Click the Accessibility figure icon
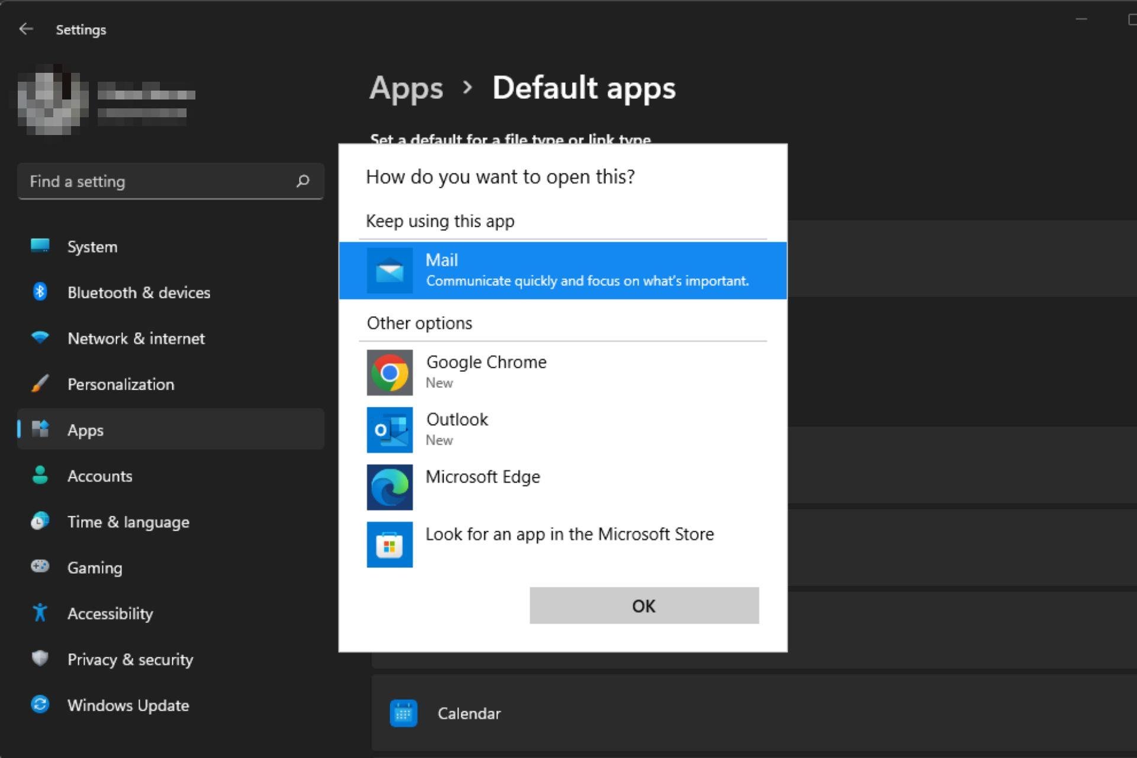Viewport: 1137px width, 758px height. point(40,612)
